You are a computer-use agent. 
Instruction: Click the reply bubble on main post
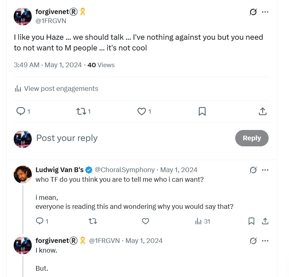click(x=21, y=111)
